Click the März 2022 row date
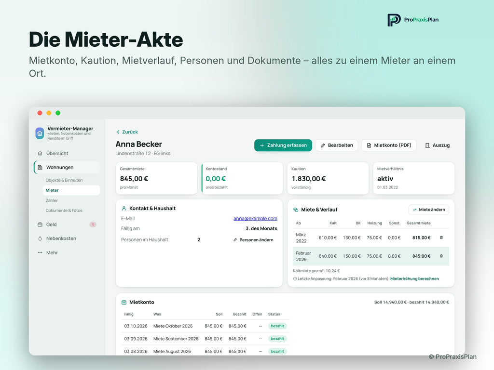 301,238
